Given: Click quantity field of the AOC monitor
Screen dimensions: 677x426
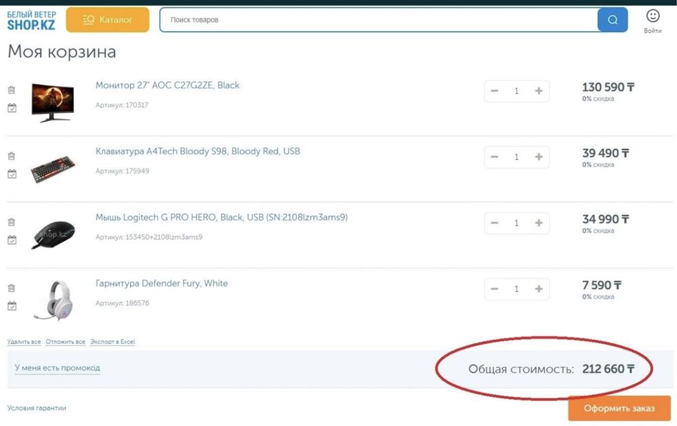Looking at the screenshot, I should tap(516, 91).
